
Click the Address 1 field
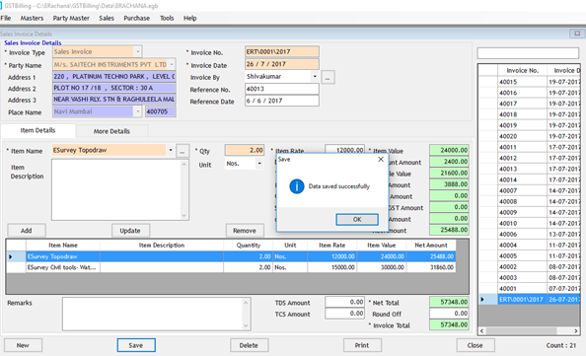(x=114, y=77)
